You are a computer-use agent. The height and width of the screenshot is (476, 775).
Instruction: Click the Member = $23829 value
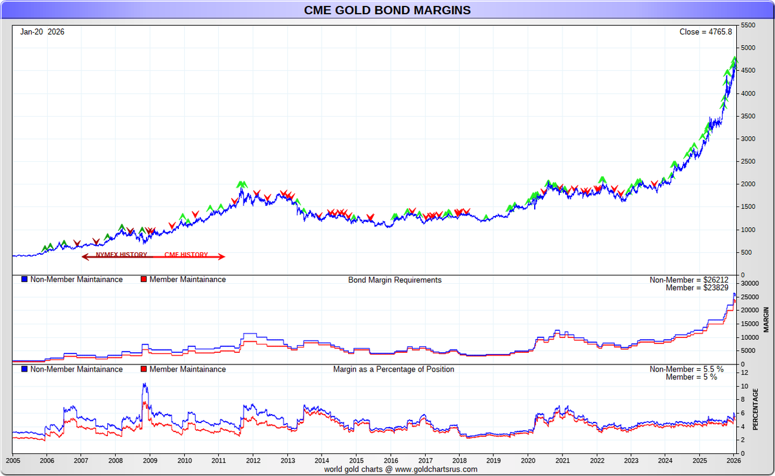[697, 288]
